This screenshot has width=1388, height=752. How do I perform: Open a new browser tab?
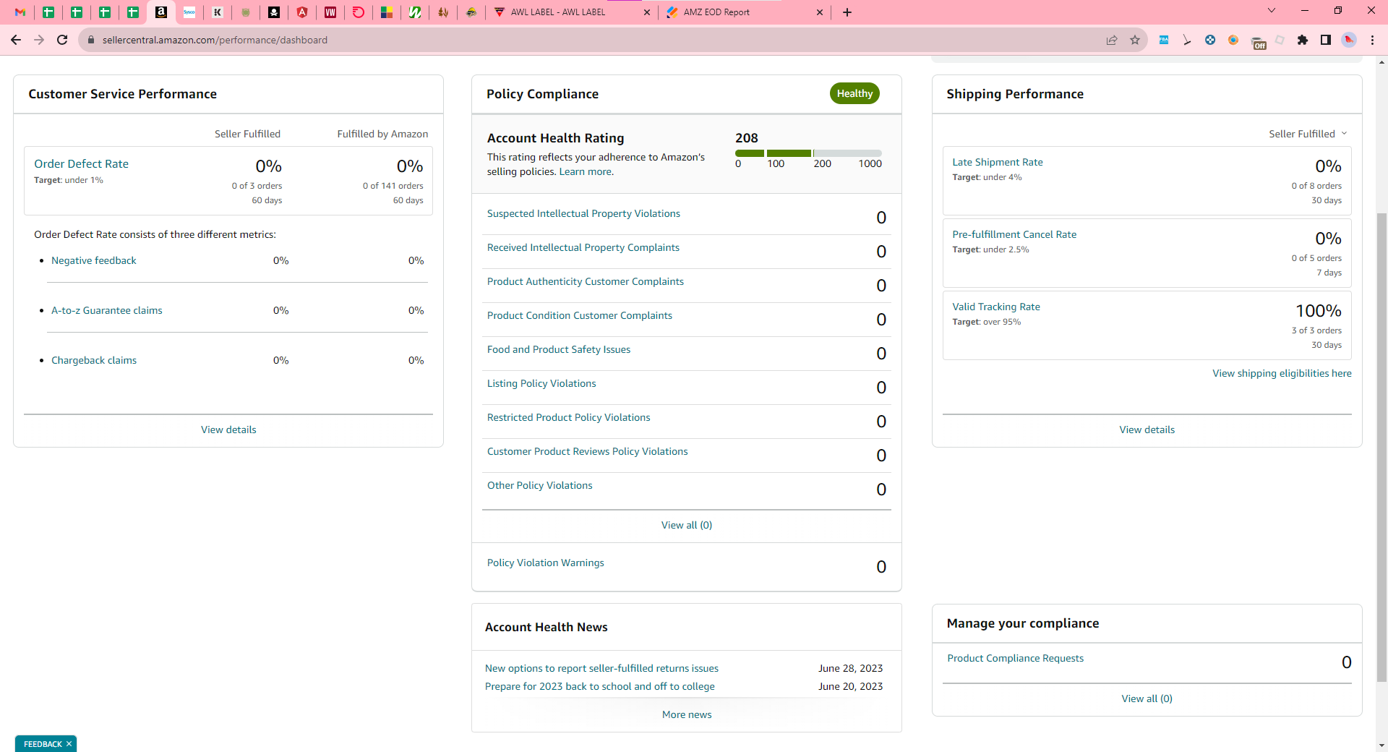(847, 12)
